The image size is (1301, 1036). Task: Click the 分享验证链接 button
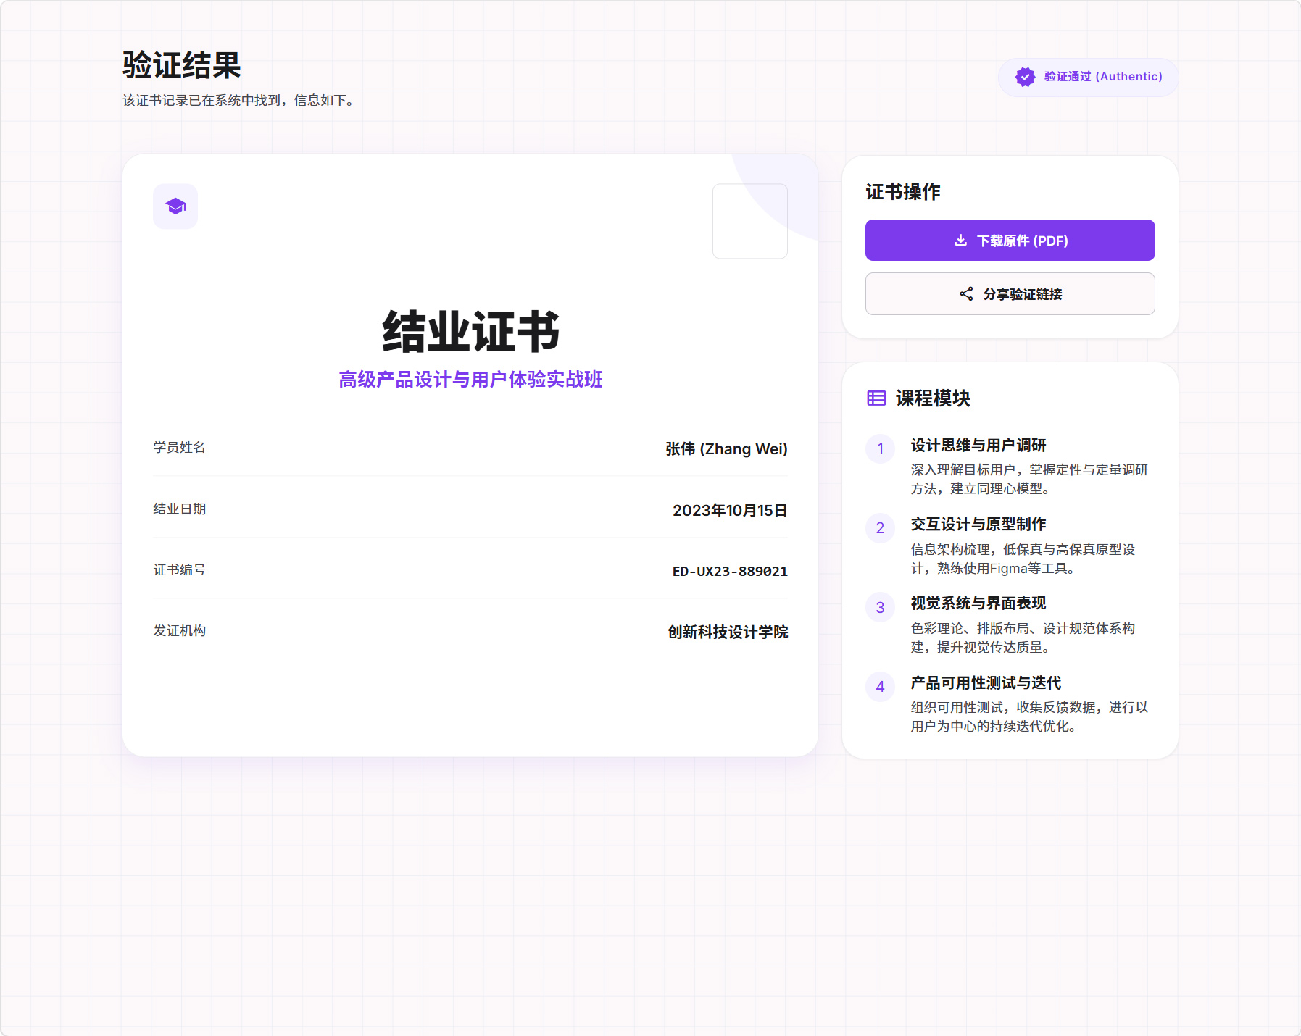point(1010,293)
